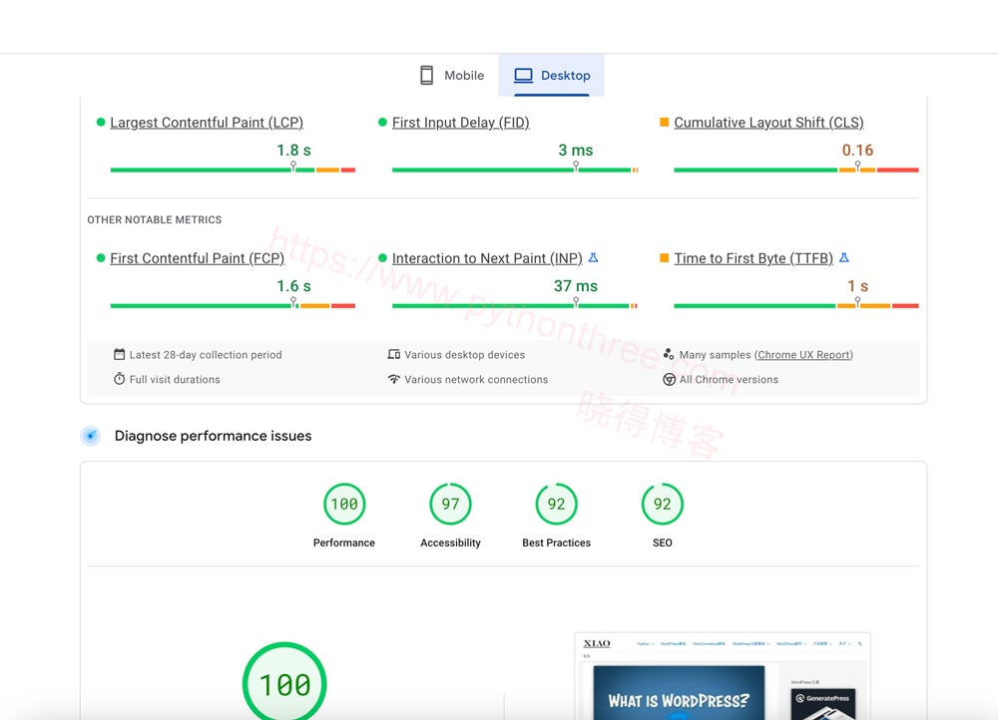
Task: Select the Accessibility score gauge
Action: click(x=450, y=505)
